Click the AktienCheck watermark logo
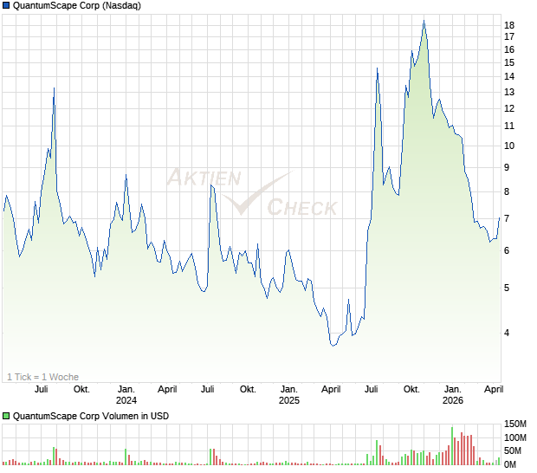 pyautogui.click(x=251, y=192)
